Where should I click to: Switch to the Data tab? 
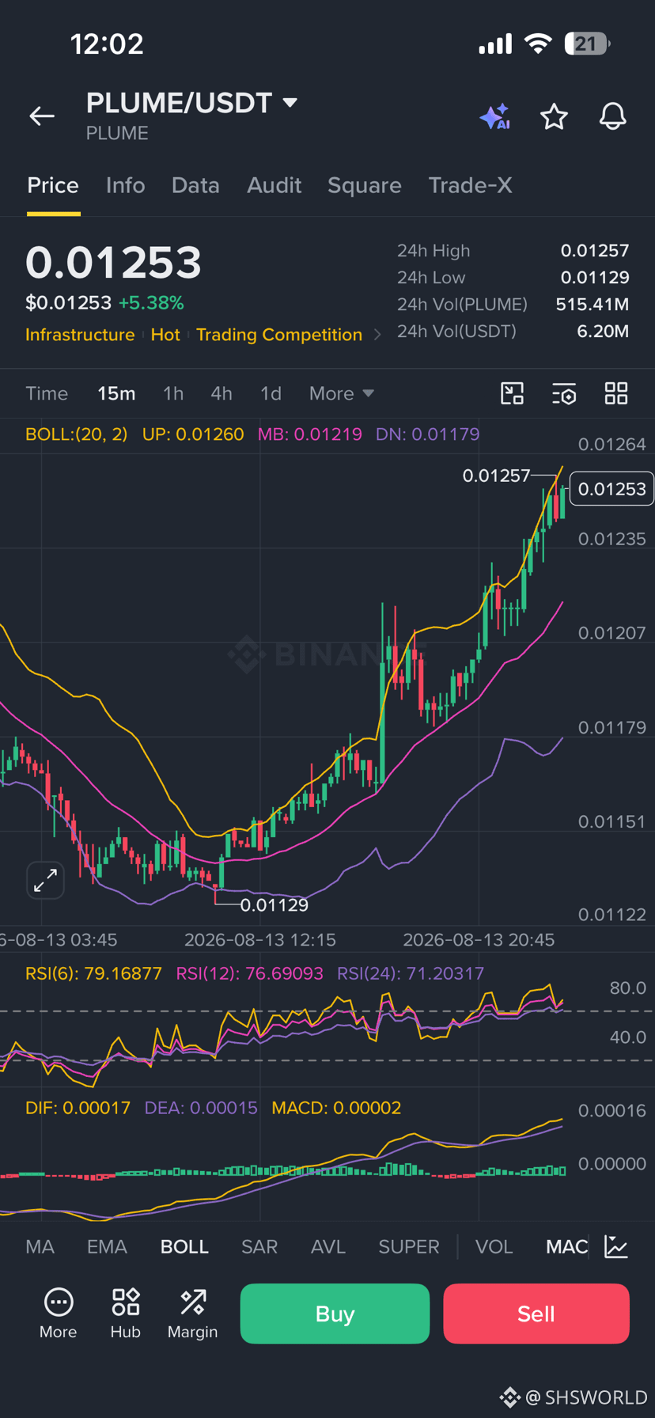[195, 185]
